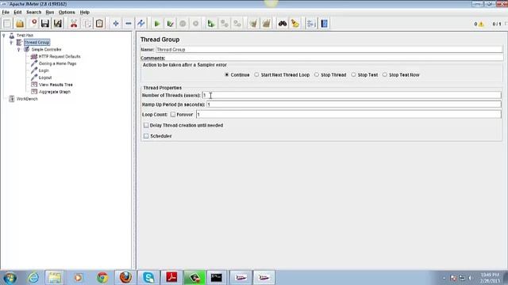508x285 pixels.
Task: Select Start Next Thread Loop option
Action: click(x=256, y=74)
